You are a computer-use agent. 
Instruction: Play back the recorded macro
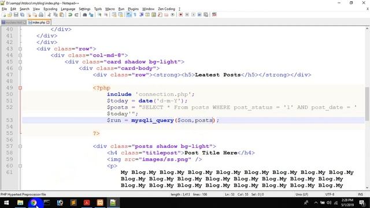pyautogui.click(x=193, y=14)
